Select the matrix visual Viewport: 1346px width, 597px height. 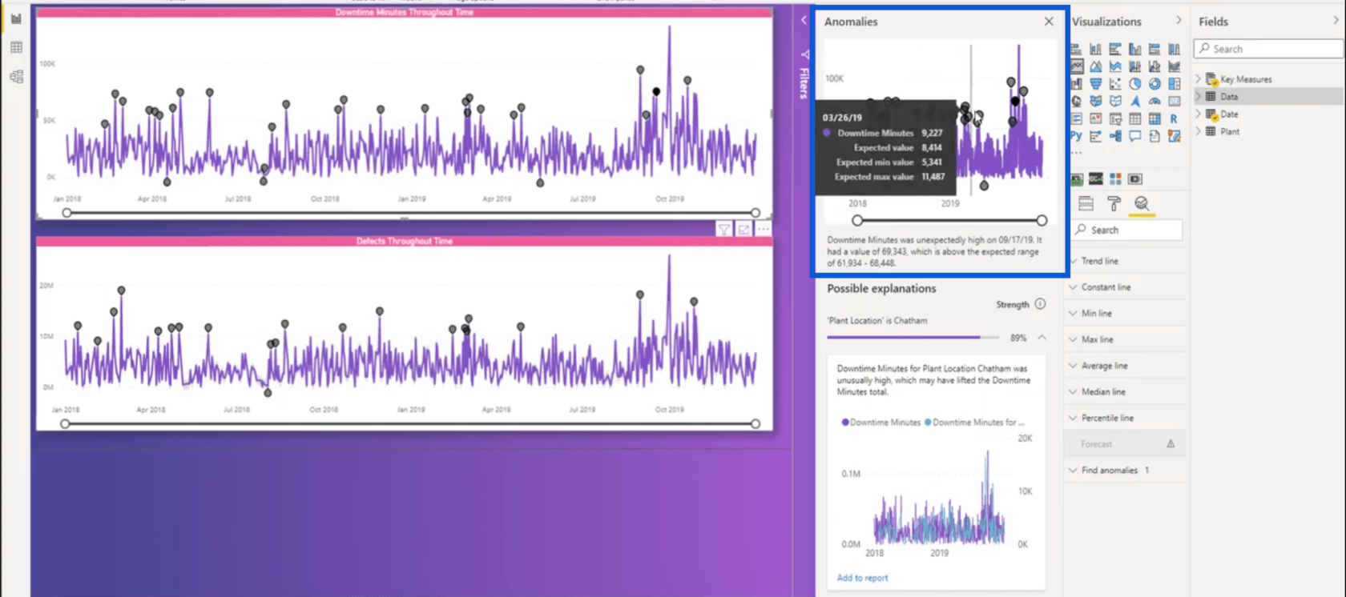(x=1155, y=118)
